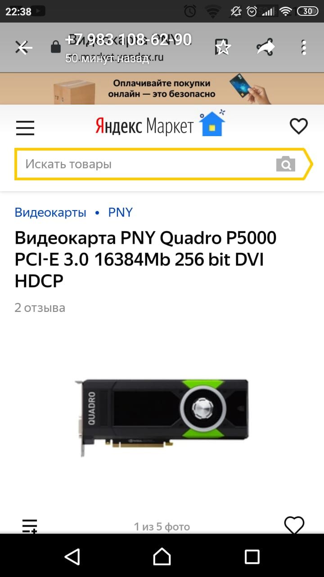The height and width of the screenshot is (577, 324).
Task: Open the PNY brand breadcrumb
Action: [121, 212]
